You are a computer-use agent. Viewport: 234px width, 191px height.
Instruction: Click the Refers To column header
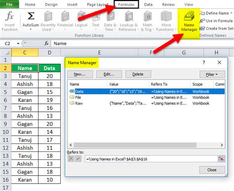pyautogui.click(x=170, y=84)
